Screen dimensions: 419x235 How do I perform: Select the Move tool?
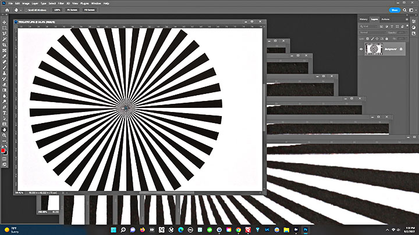[4, 23]
